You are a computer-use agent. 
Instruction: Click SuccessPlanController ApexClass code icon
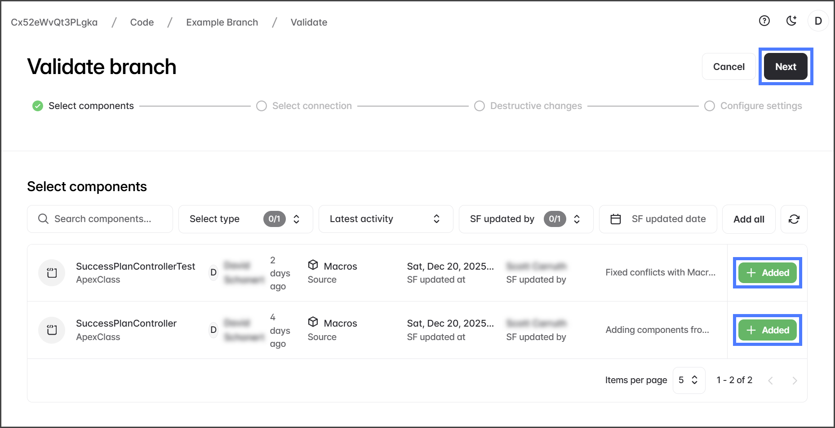coord(52,330)
